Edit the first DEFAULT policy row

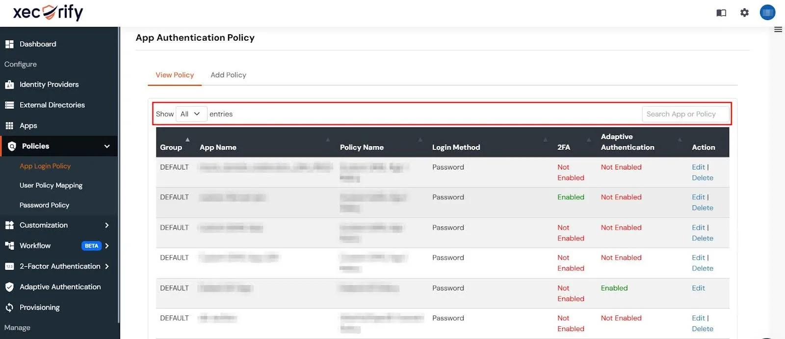tap(698, 167)
